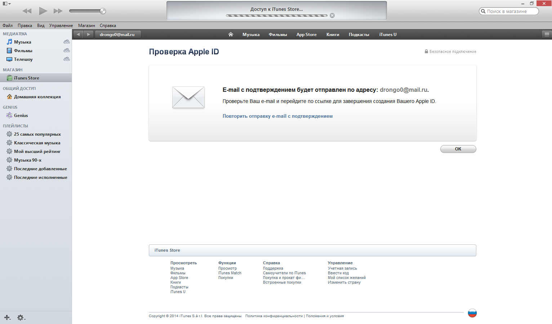Image resolution: width=552 pixels, height=324 pixels.
Task: Go back with the store back arrow
Action: 78,35
